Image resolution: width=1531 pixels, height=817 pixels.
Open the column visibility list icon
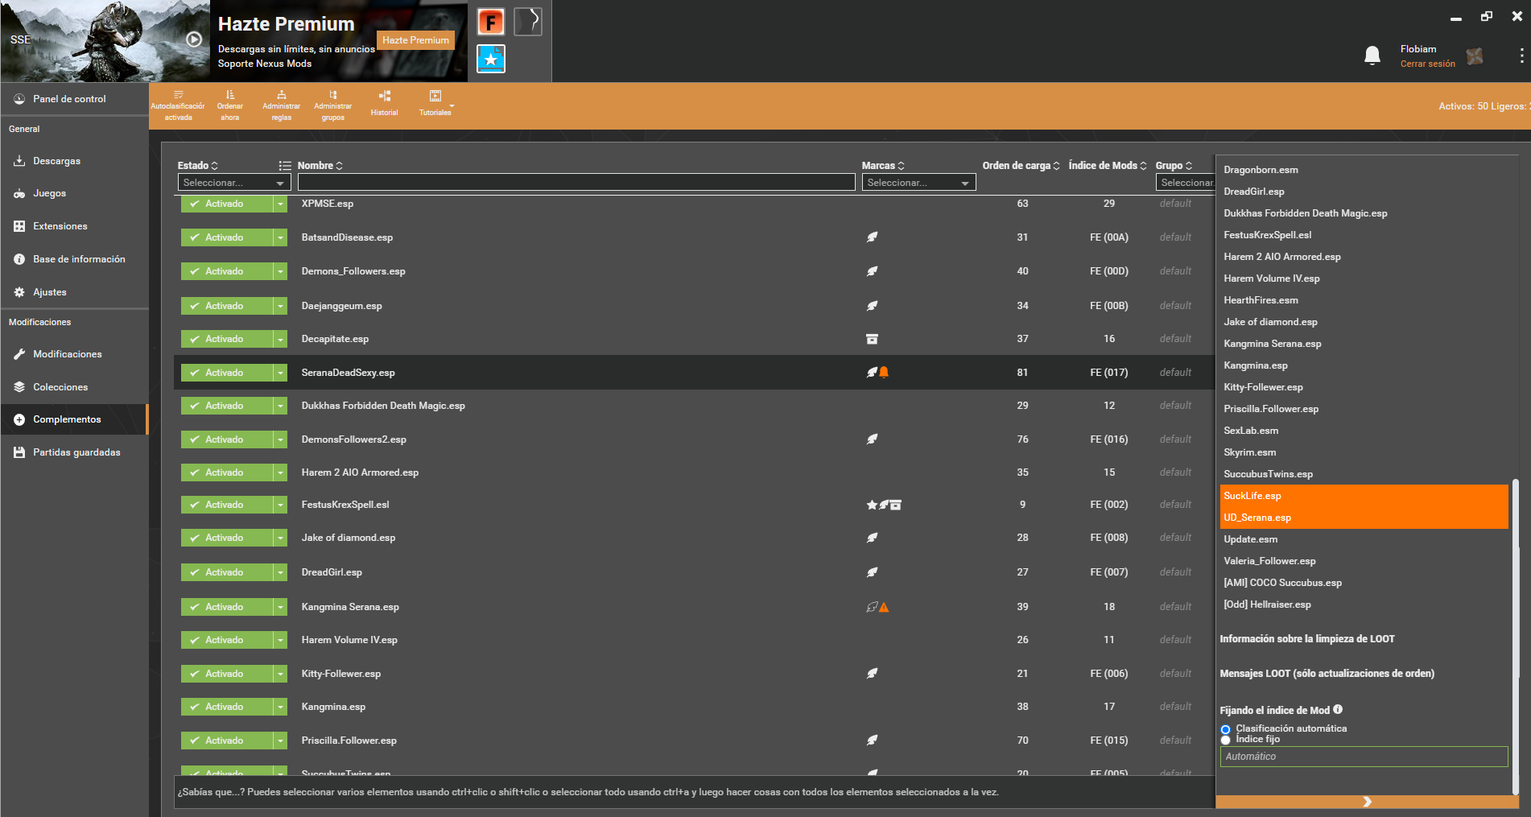click(285, 166)
